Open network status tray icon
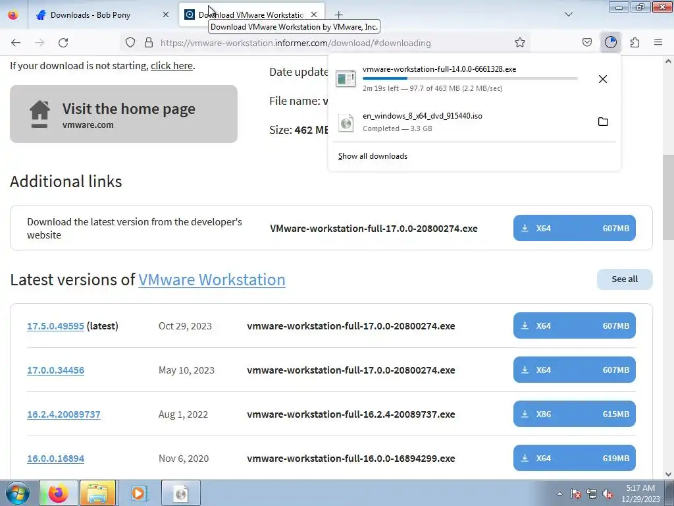The image size is (674, 506). tap(592, 494)
